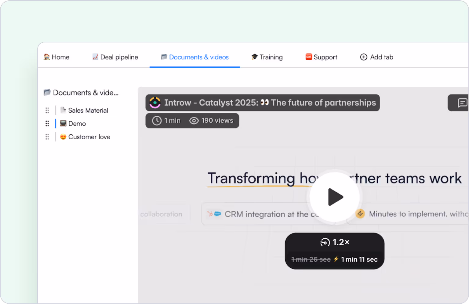Viewport: 469px width, 304px height.
Task: Click the drag handle beside Sales Material
Action: (47, 110)
